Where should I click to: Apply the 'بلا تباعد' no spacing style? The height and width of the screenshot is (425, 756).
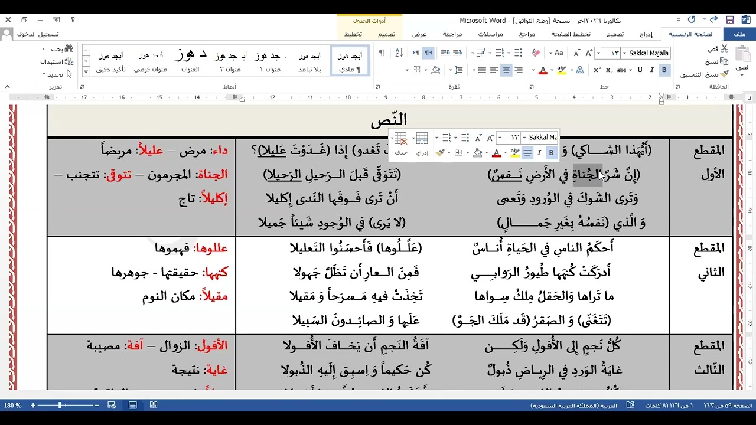(x=309, y=61)
